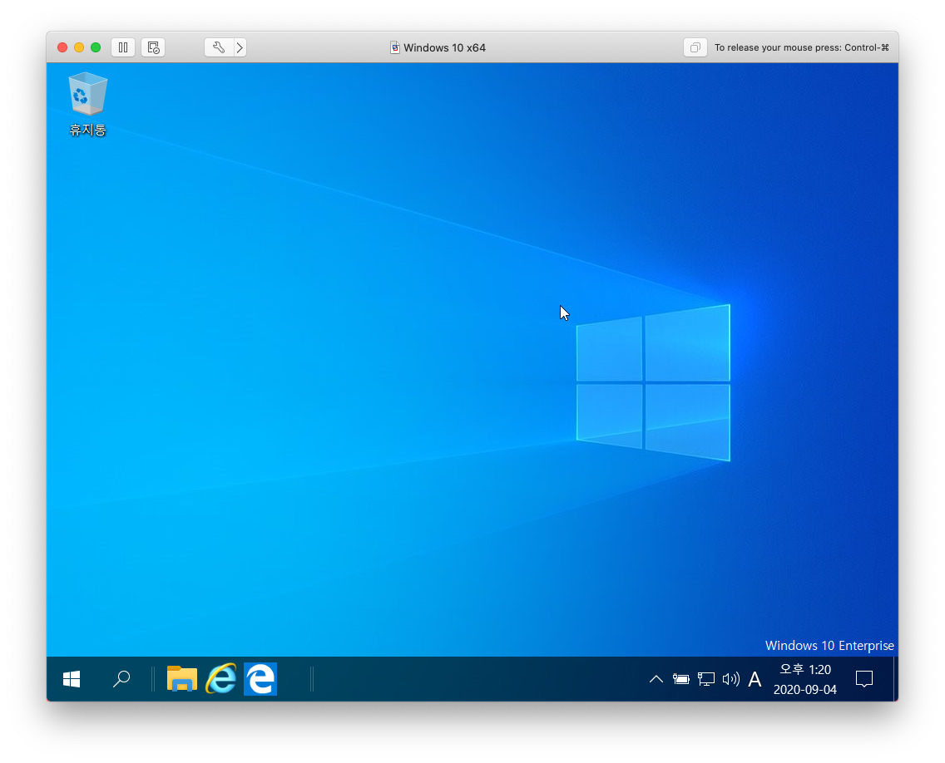
Task: Click the window view mode button near release-mouse hint
Action: tap(695, 47)
